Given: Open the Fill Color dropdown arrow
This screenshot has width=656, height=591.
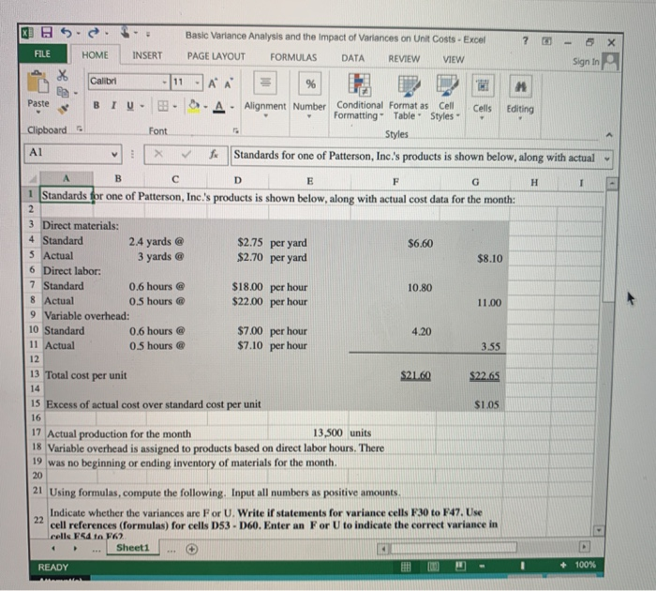Looking at the screenshot, I should click(x=205, y=107).
